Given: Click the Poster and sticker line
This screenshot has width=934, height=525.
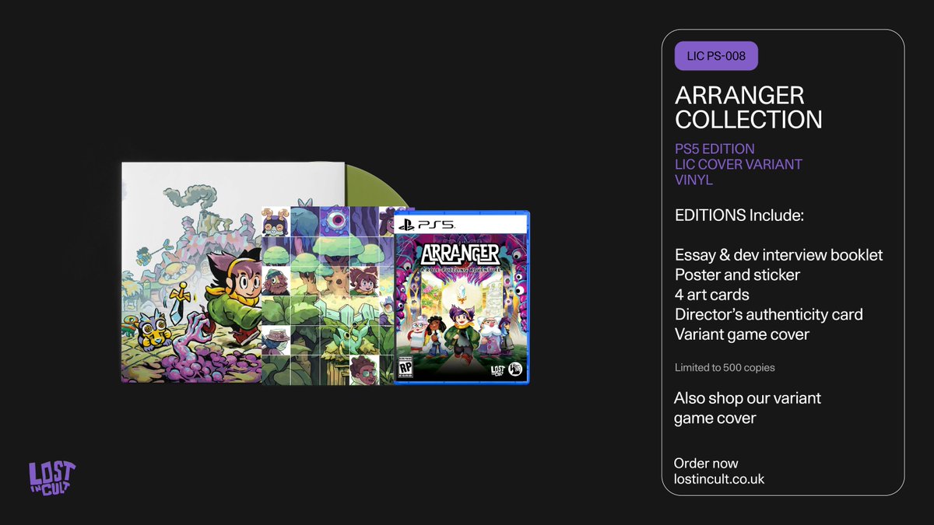Looking at the screenshot, I should pyautogui.click(x=737, y=275).
